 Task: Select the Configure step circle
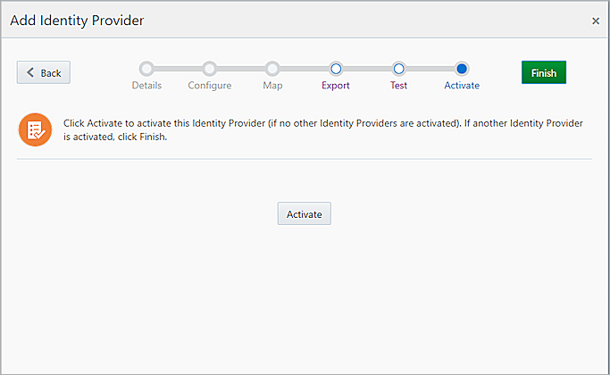pos(209,69)
